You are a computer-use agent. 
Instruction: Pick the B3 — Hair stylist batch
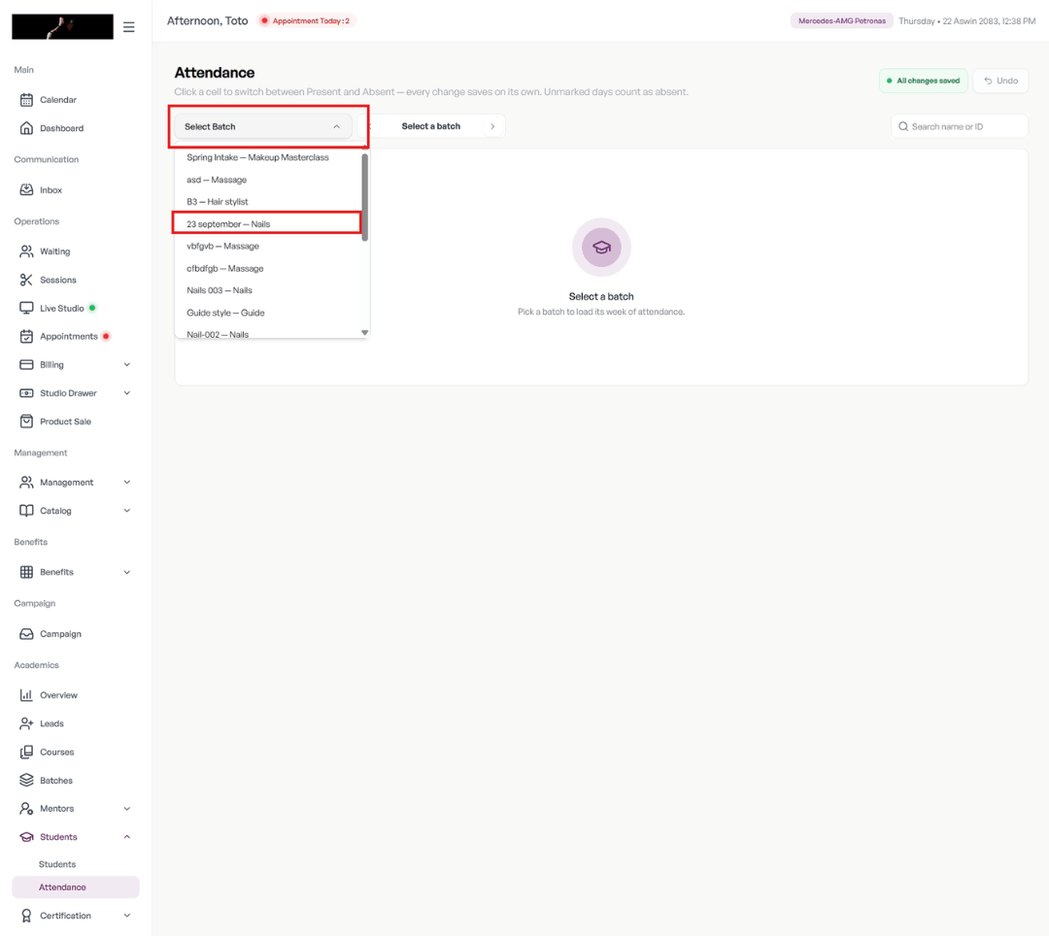point(268,202)
